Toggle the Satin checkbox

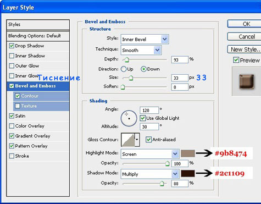coord(12,116)
